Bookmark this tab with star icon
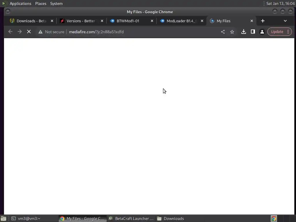The width and height of the screenshot is (296, 222). [232, 32]
